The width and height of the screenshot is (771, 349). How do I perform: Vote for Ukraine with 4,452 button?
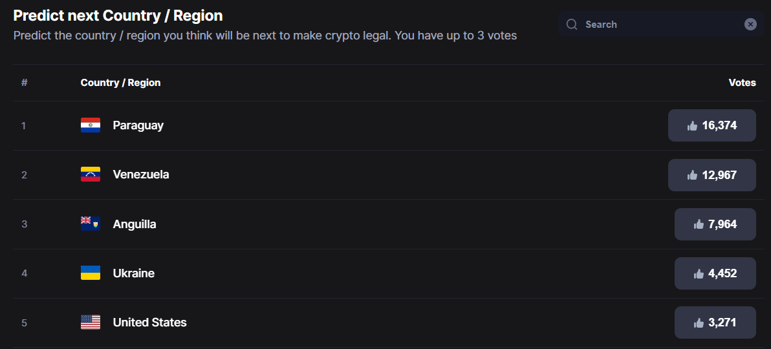coord(715,273)
